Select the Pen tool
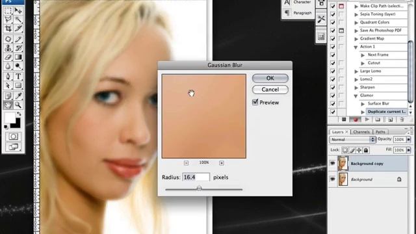The image size is (416, 234). point(8,77)
